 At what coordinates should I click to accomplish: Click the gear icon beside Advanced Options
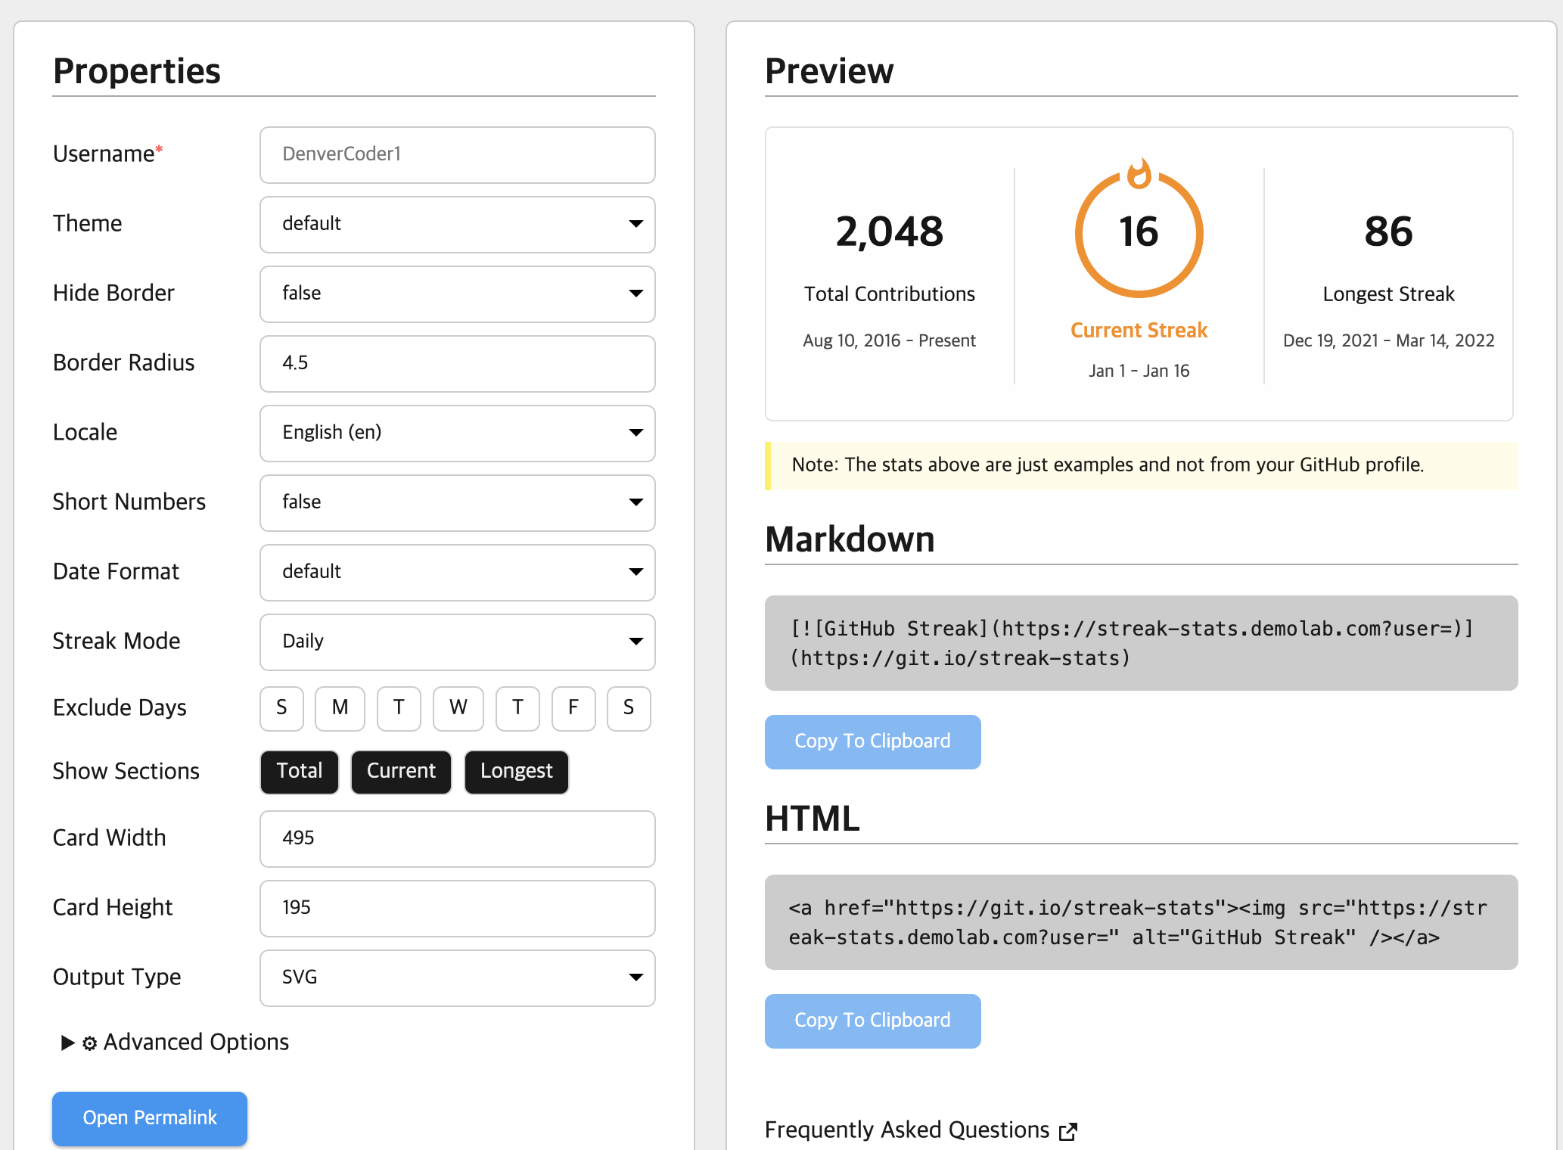[89, 1043]
